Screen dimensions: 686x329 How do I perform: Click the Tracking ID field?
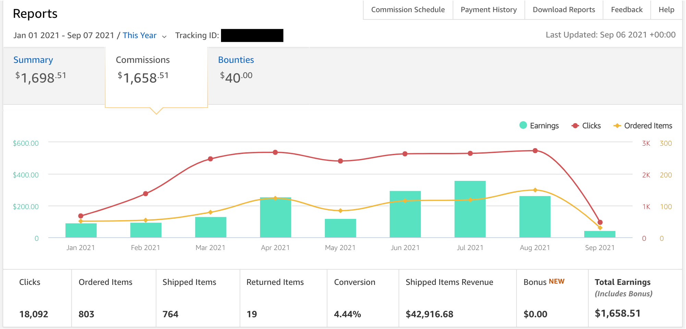(252, 35)
